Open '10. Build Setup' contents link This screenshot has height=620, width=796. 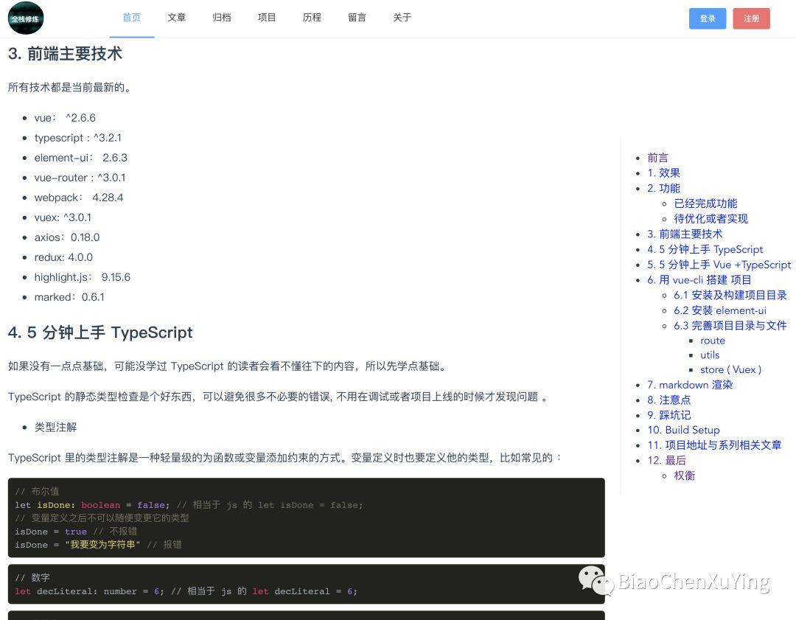point(683,430)
